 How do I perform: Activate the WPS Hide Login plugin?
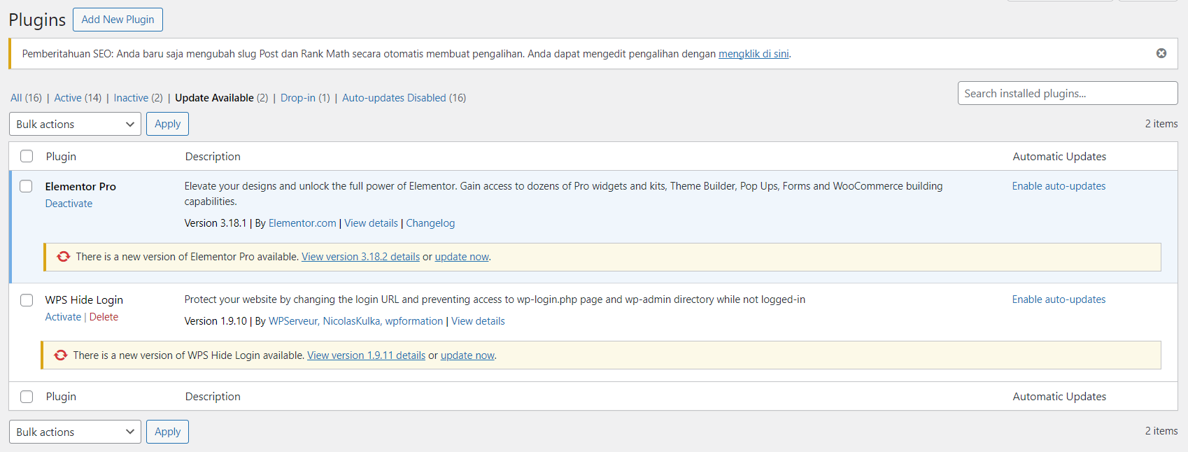point(63,317)
